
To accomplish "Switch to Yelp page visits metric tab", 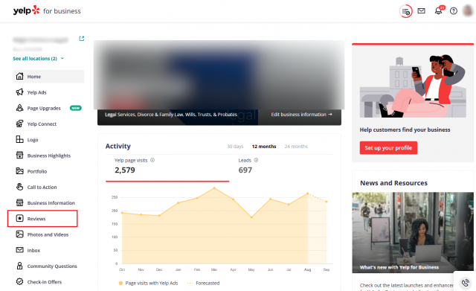I will (167, 168).
